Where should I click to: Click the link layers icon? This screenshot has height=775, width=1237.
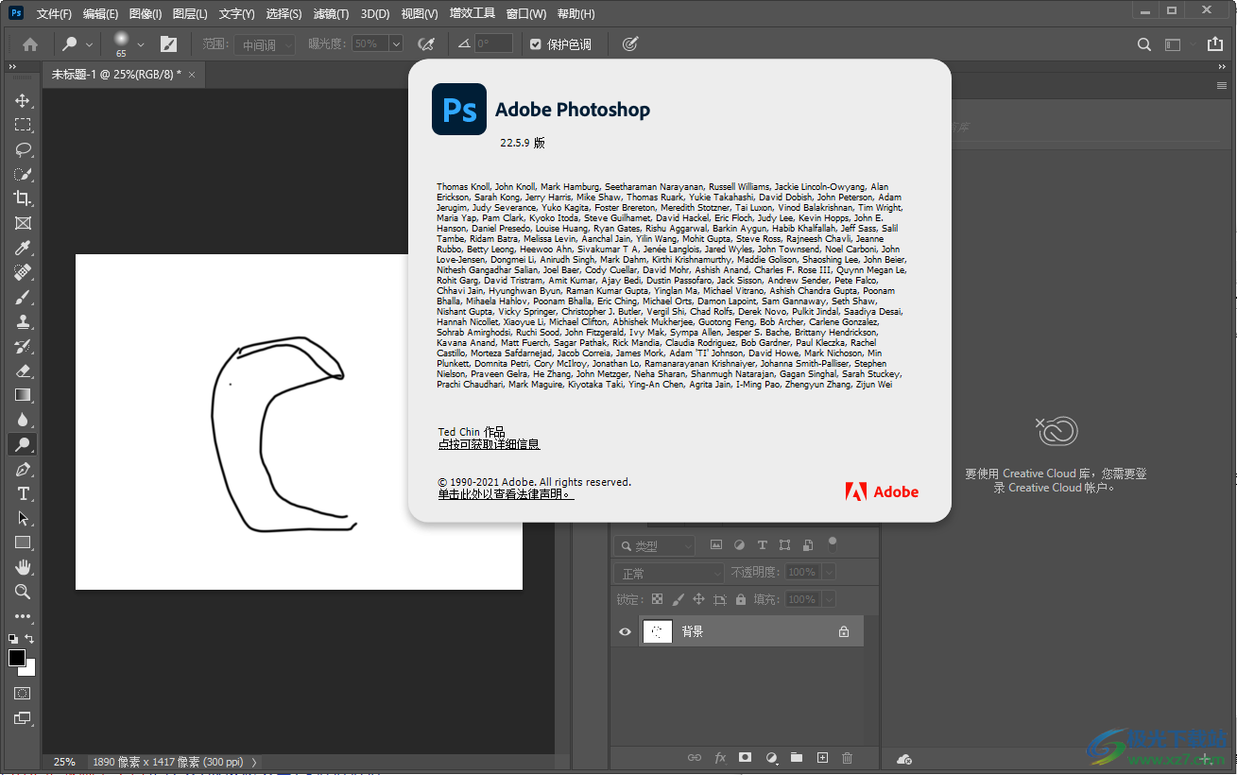695,758
